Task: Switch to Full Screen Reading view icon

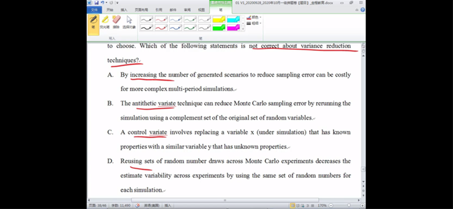Action: [x=298, y=206]
